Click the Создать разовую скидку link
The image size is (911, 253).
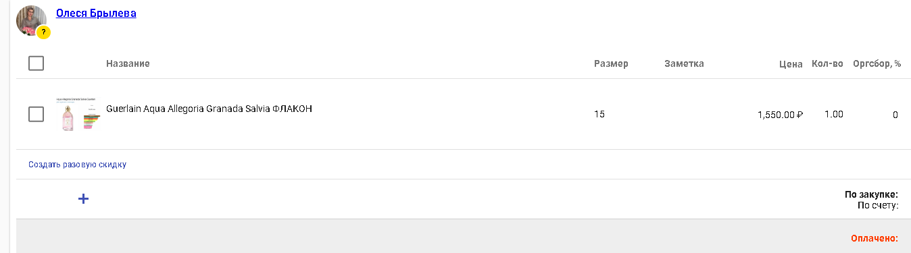77,164
